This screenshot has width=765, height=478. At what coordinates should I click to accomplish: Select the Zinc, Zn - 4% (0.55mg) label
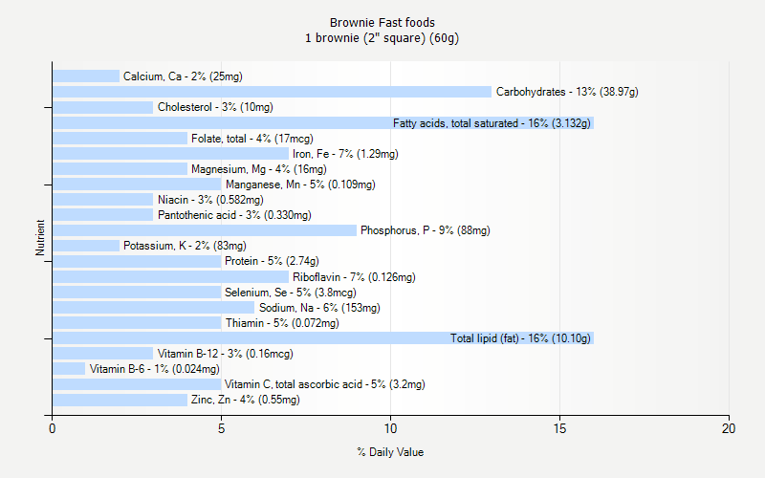click(246, 400)
